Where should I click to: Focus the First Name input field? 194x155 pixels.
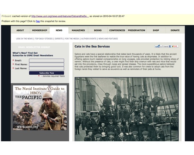pyautogui.click(x=47, y=64)
